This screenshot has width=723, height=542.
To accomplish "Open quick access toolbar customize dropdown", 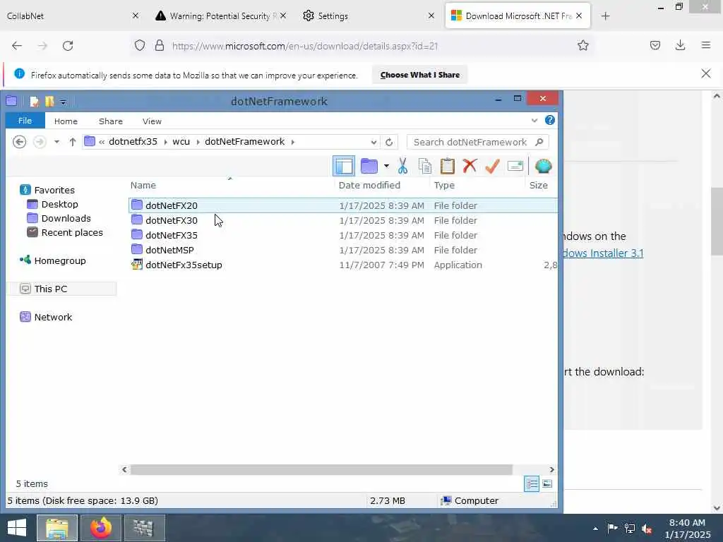I will coord(63,102).
